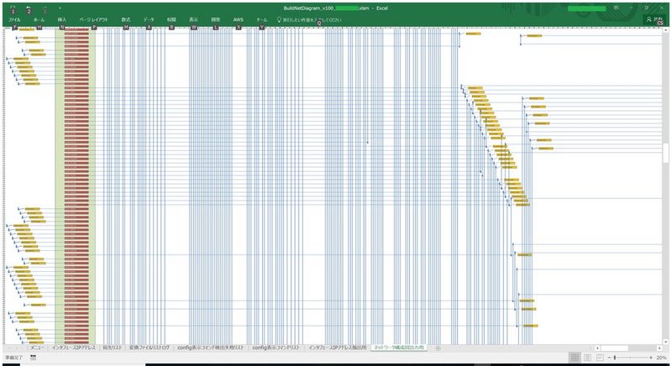Screen dimensions: 672x366
Task: Select the config表示コマンドリスト sheet tab
Action: tap(276, 348)
